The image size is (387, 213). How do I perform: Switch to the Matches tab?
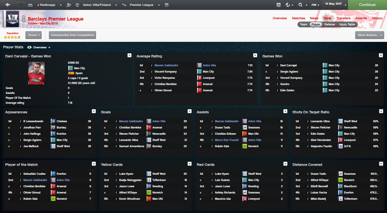coord(299,18)
